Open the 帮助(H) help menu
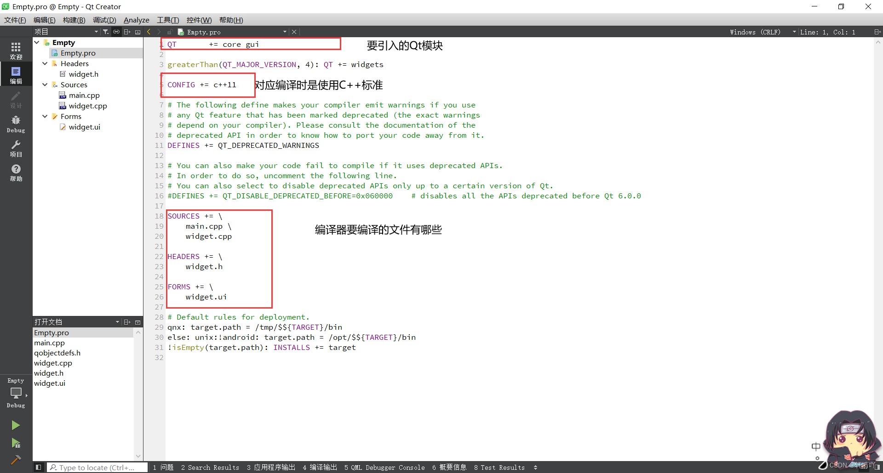The image size is (883, 473). (231, 20)
